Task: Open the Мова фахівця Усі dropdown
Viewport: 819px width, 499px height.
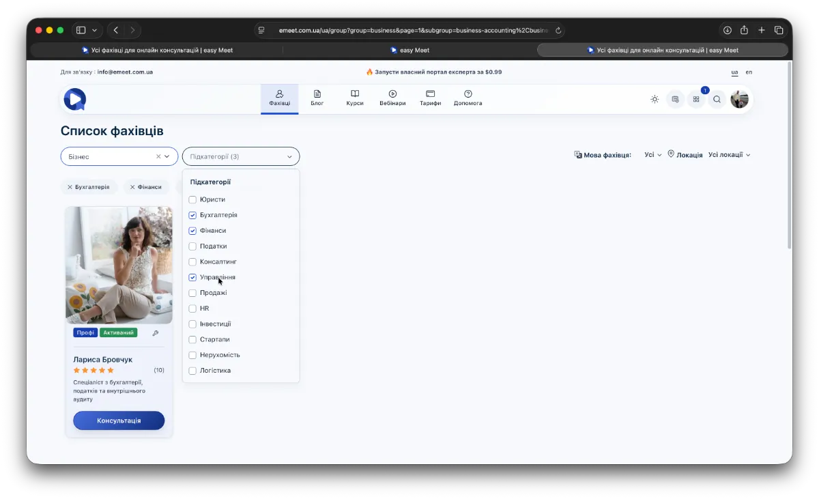Action: click(x=652, y=155)
